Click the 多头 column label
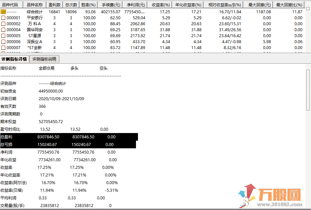This screenshot has height=210, width=311. pos(74,68)
